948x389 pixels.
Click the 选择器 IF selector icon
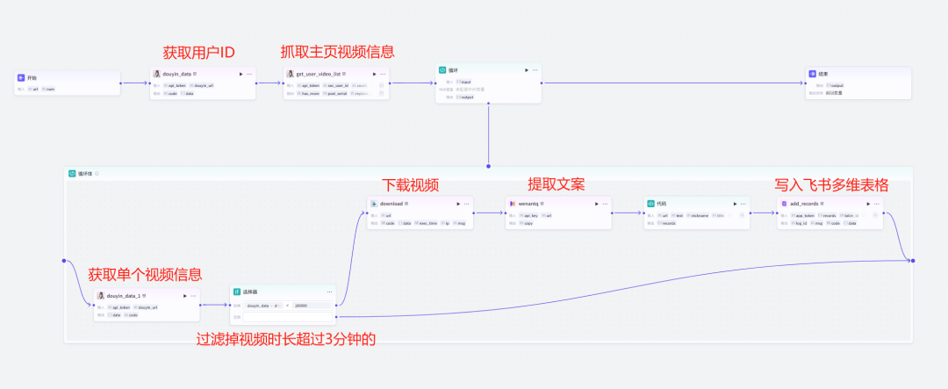click(x=237, y=292)
